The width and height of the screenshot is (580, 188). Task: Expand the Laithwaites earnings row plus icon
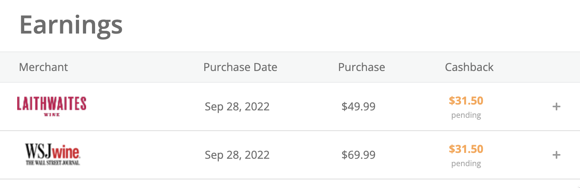click(x=556, y=106)
